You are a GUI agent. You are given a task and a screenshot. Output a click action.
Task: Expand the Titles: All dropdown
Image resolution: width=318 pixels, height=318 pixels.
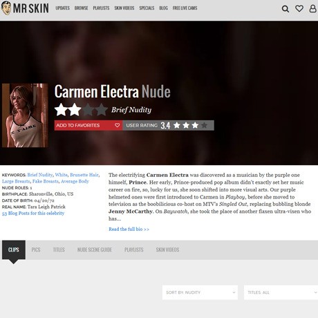tap(281, 292)
